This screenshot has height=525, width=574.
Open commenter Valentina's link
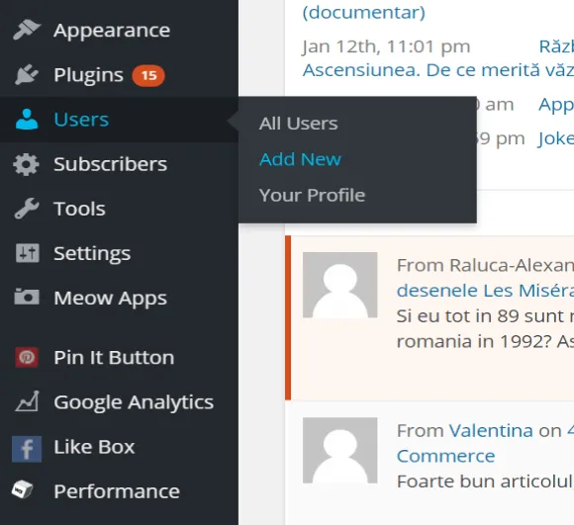click(491, 430)
